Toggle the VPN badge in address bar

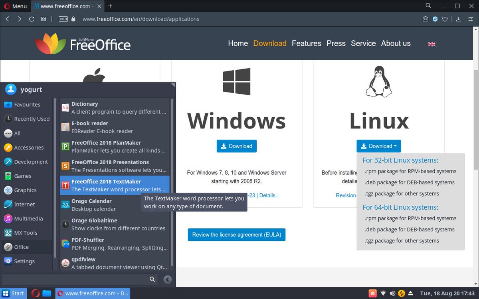pos(63,19)
